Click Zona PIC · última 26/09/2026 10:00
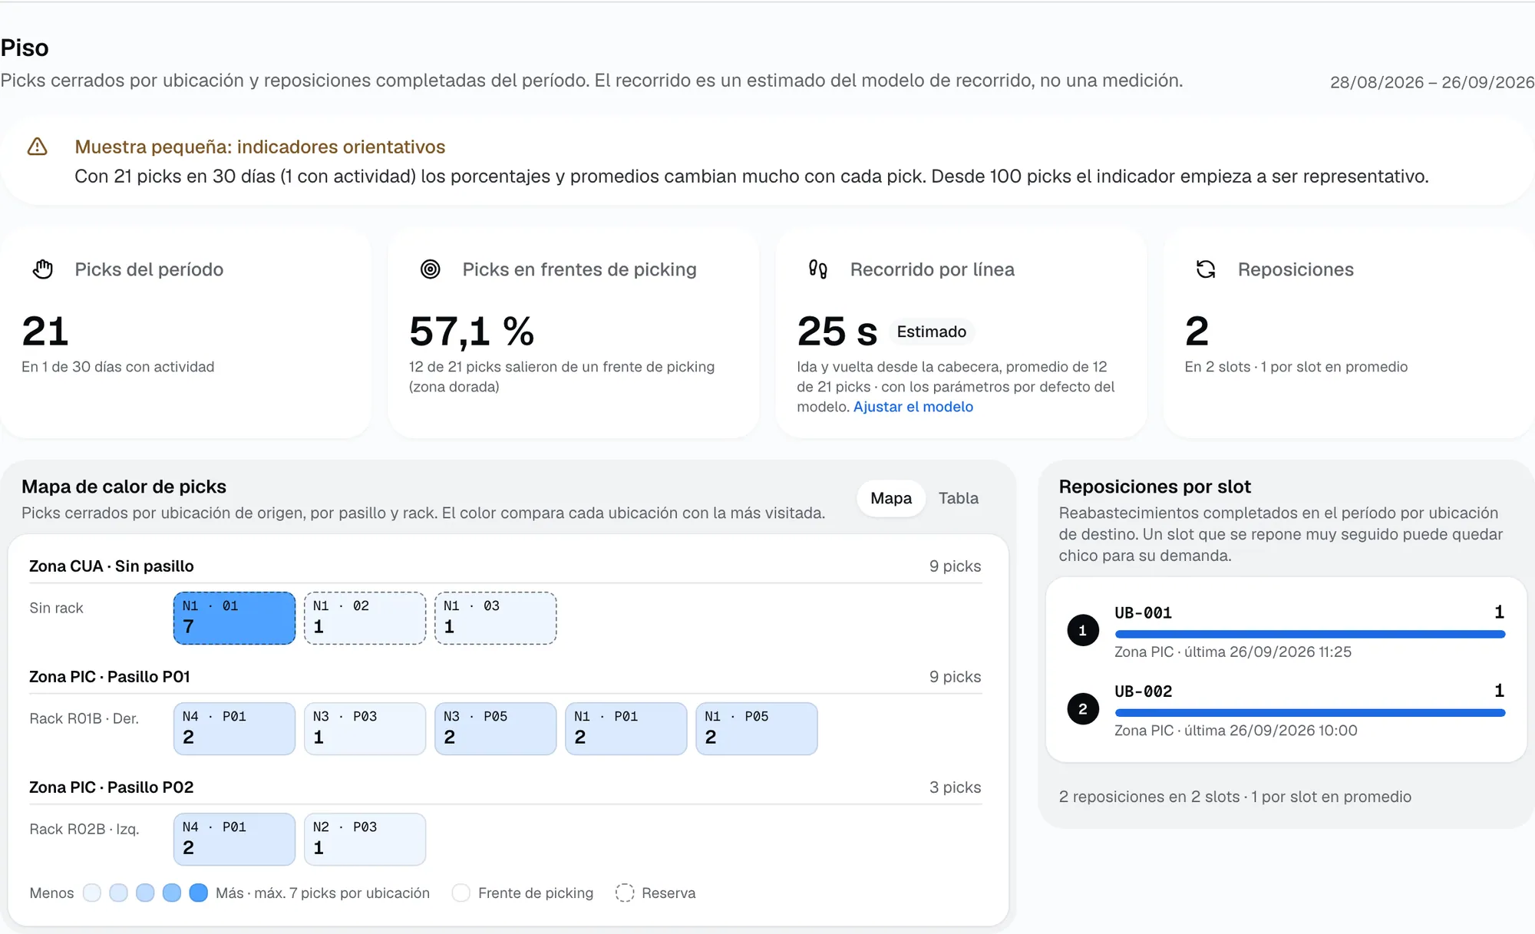Screen dimensions: 1535x934 (1236, 731)
